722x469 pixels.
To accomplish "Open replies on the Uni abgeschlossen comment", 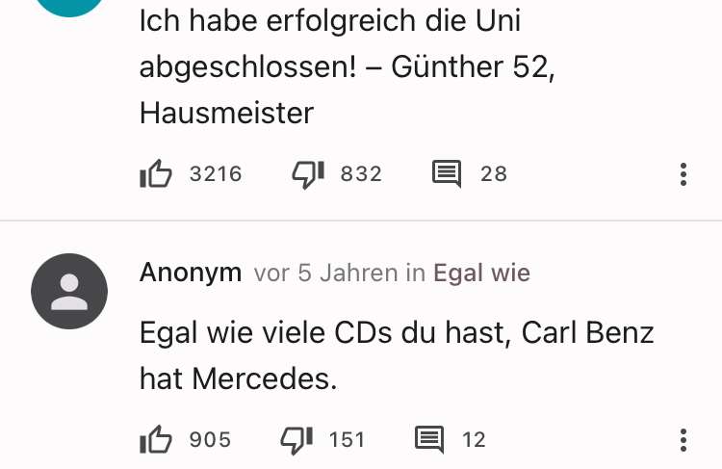I will click(447, 174).
